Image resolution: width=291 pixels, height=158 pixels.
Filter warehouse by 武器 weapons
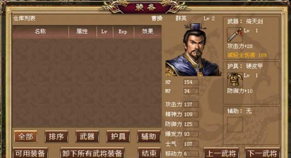[87, 136]
